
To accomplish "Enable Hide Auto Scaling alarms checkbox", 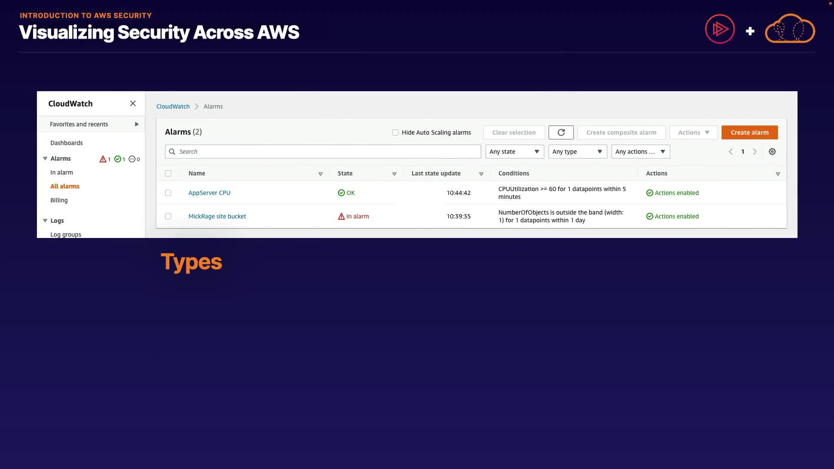I will (x=395, y=132).
